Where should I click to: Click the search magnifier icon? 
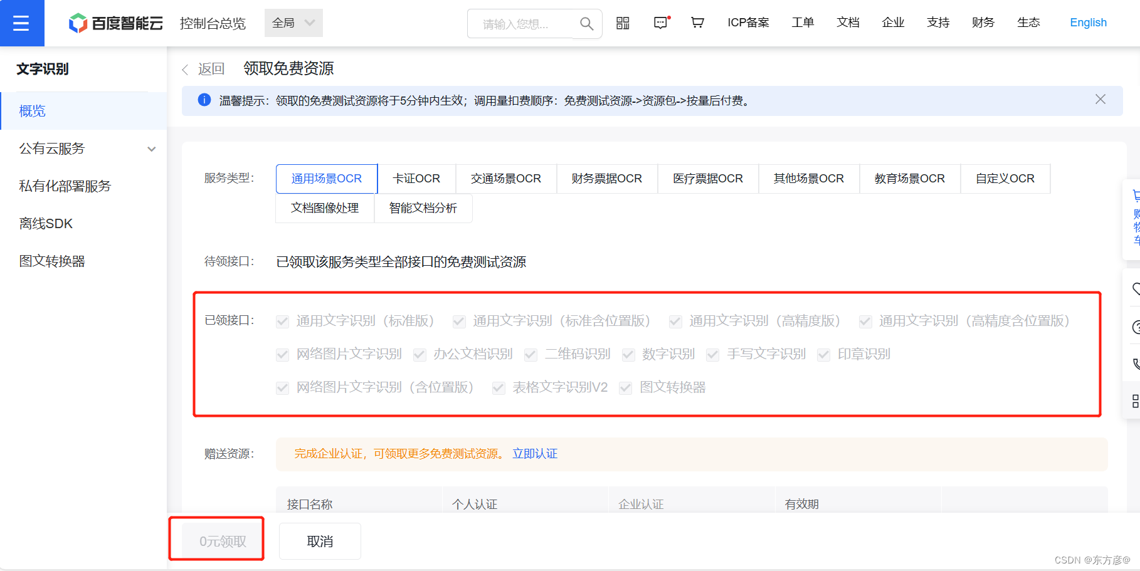click(x=586, y=23)
